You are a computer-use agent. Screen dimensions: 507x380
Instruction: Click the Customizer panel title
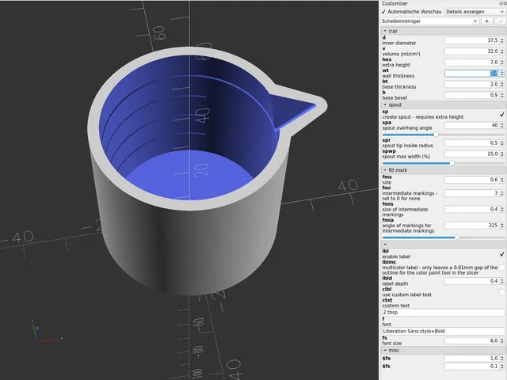click(395, 3)
